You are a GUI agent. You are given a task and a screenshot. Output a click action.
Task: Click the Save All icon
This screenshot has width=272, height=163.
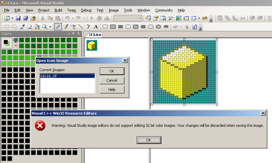tap(26, 18)
